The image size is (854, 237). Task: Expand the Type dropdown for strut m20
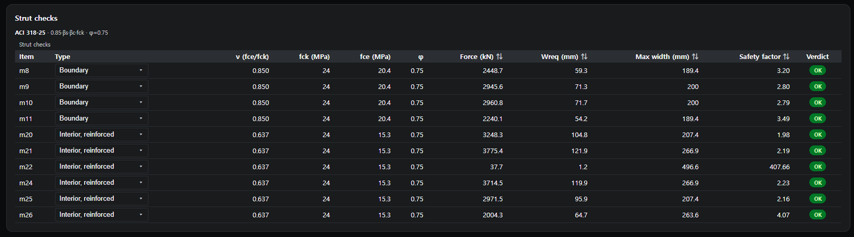point(102,135)
